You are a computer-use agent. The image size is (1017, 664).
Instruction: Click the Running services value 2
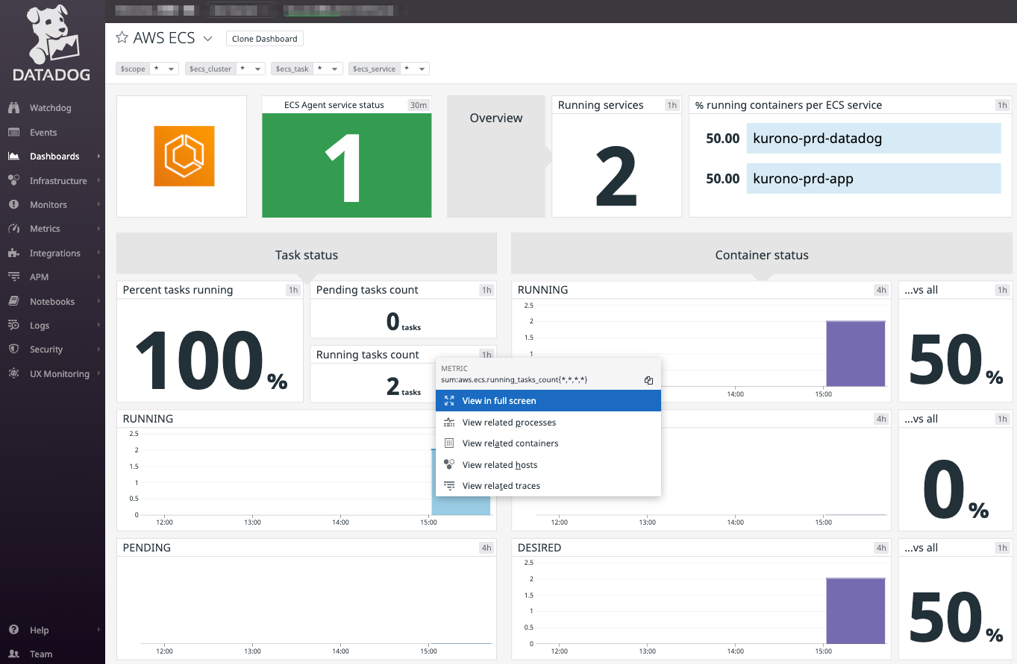click(616, 177)
